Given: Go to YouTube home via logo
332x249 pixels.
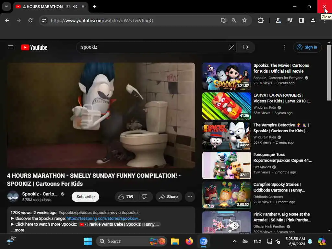Looking at the screenshot, I should pyautogui.click(x=34, y=47).
